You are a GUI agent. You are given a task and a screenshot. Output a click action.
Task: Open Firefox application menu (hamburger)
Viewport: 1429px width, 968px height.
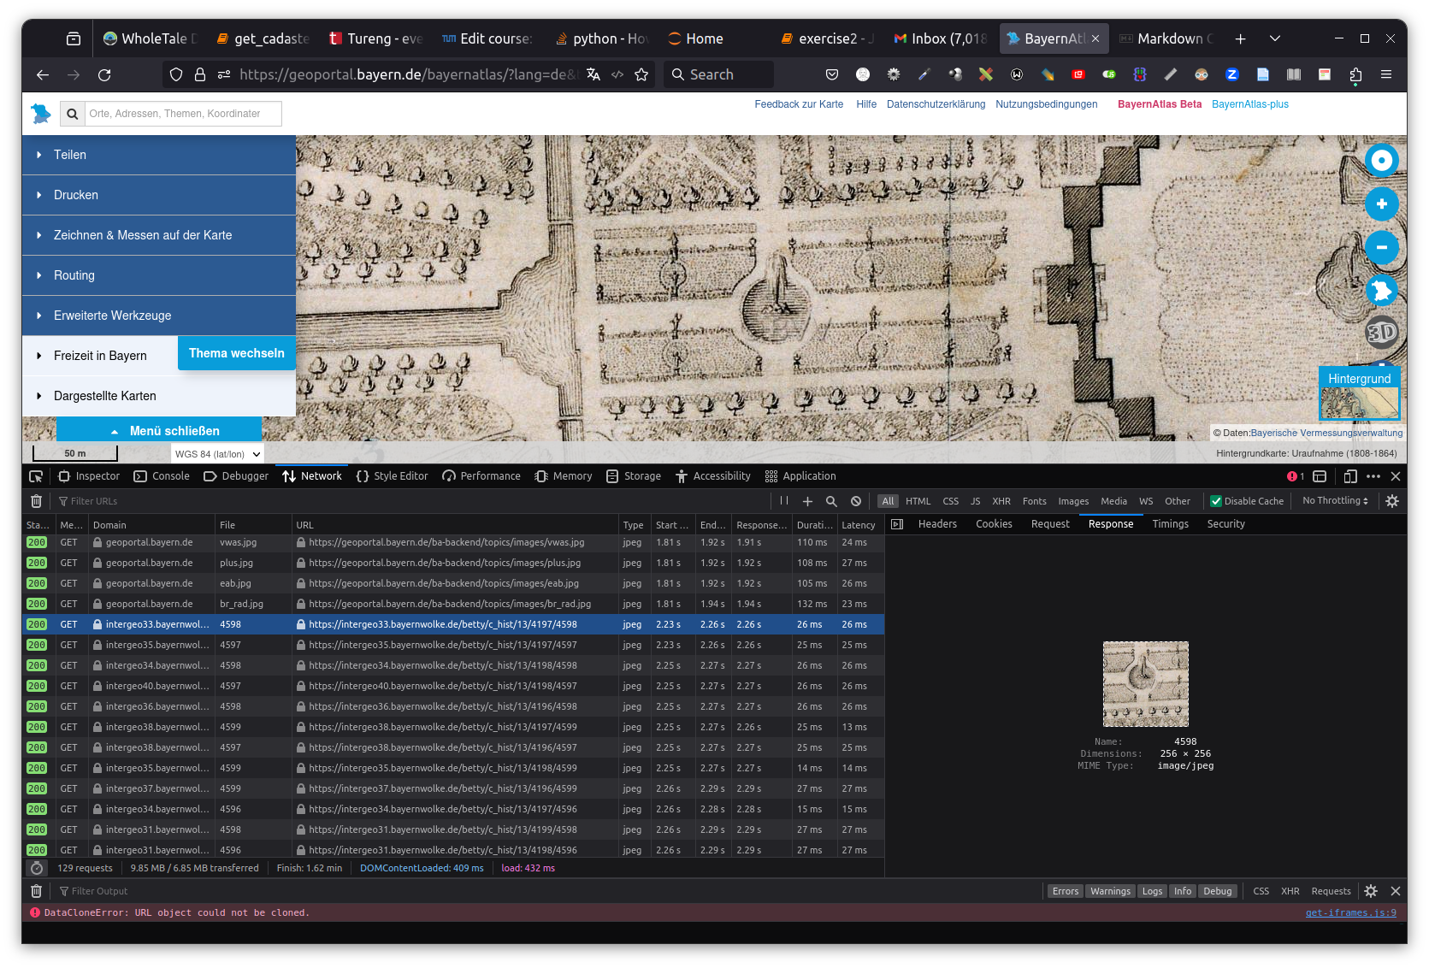click(1386, 75)
